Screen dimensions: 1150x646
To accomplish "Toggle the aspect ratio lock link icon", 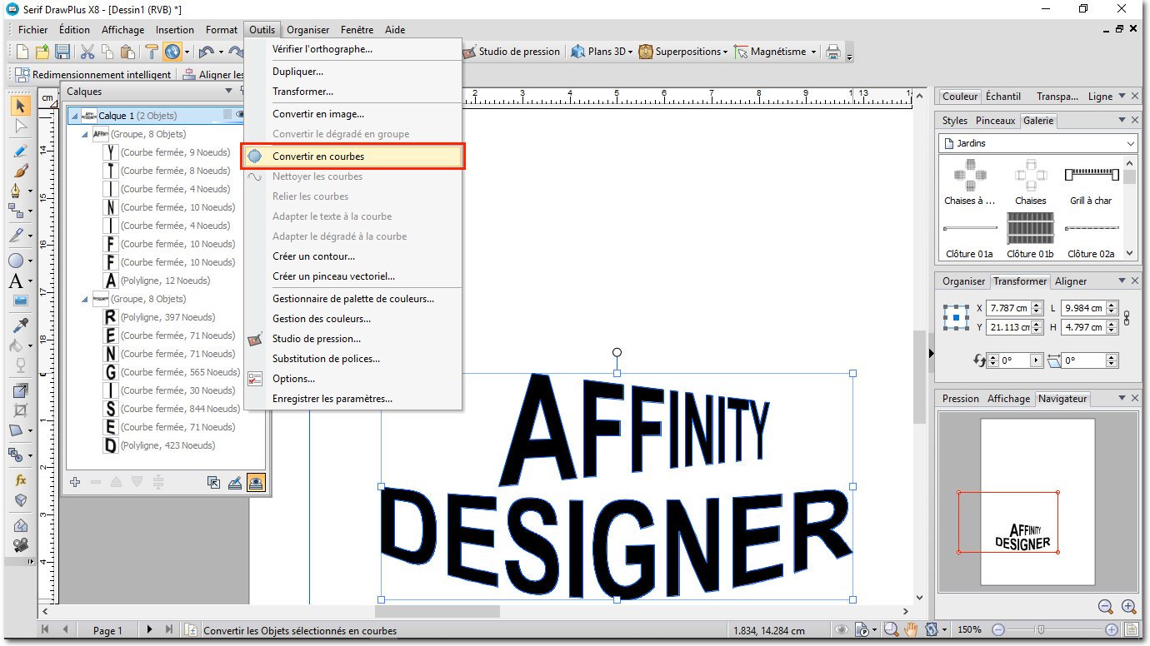I will coord(1127,317).
